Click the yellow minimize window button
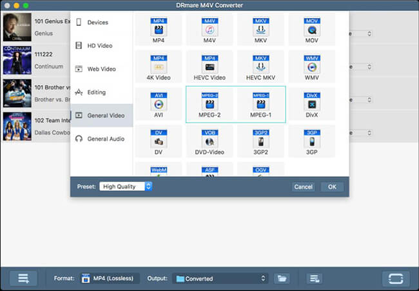This screenshot has height=291, width=419. pos(17,5)
